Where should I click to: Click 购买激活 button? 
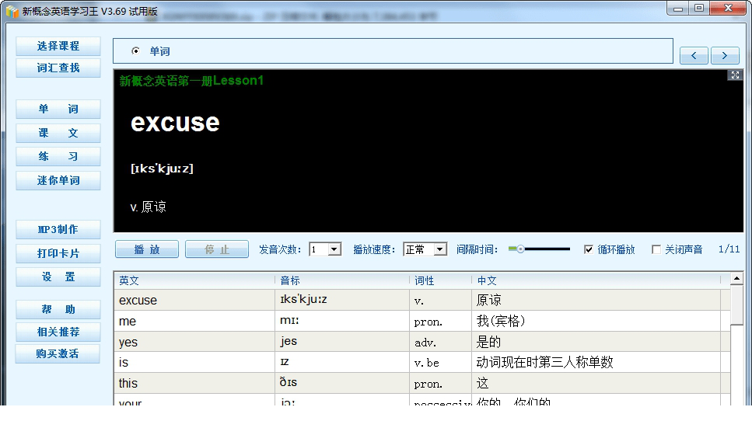pyautogui.click(x=58, y=354)
